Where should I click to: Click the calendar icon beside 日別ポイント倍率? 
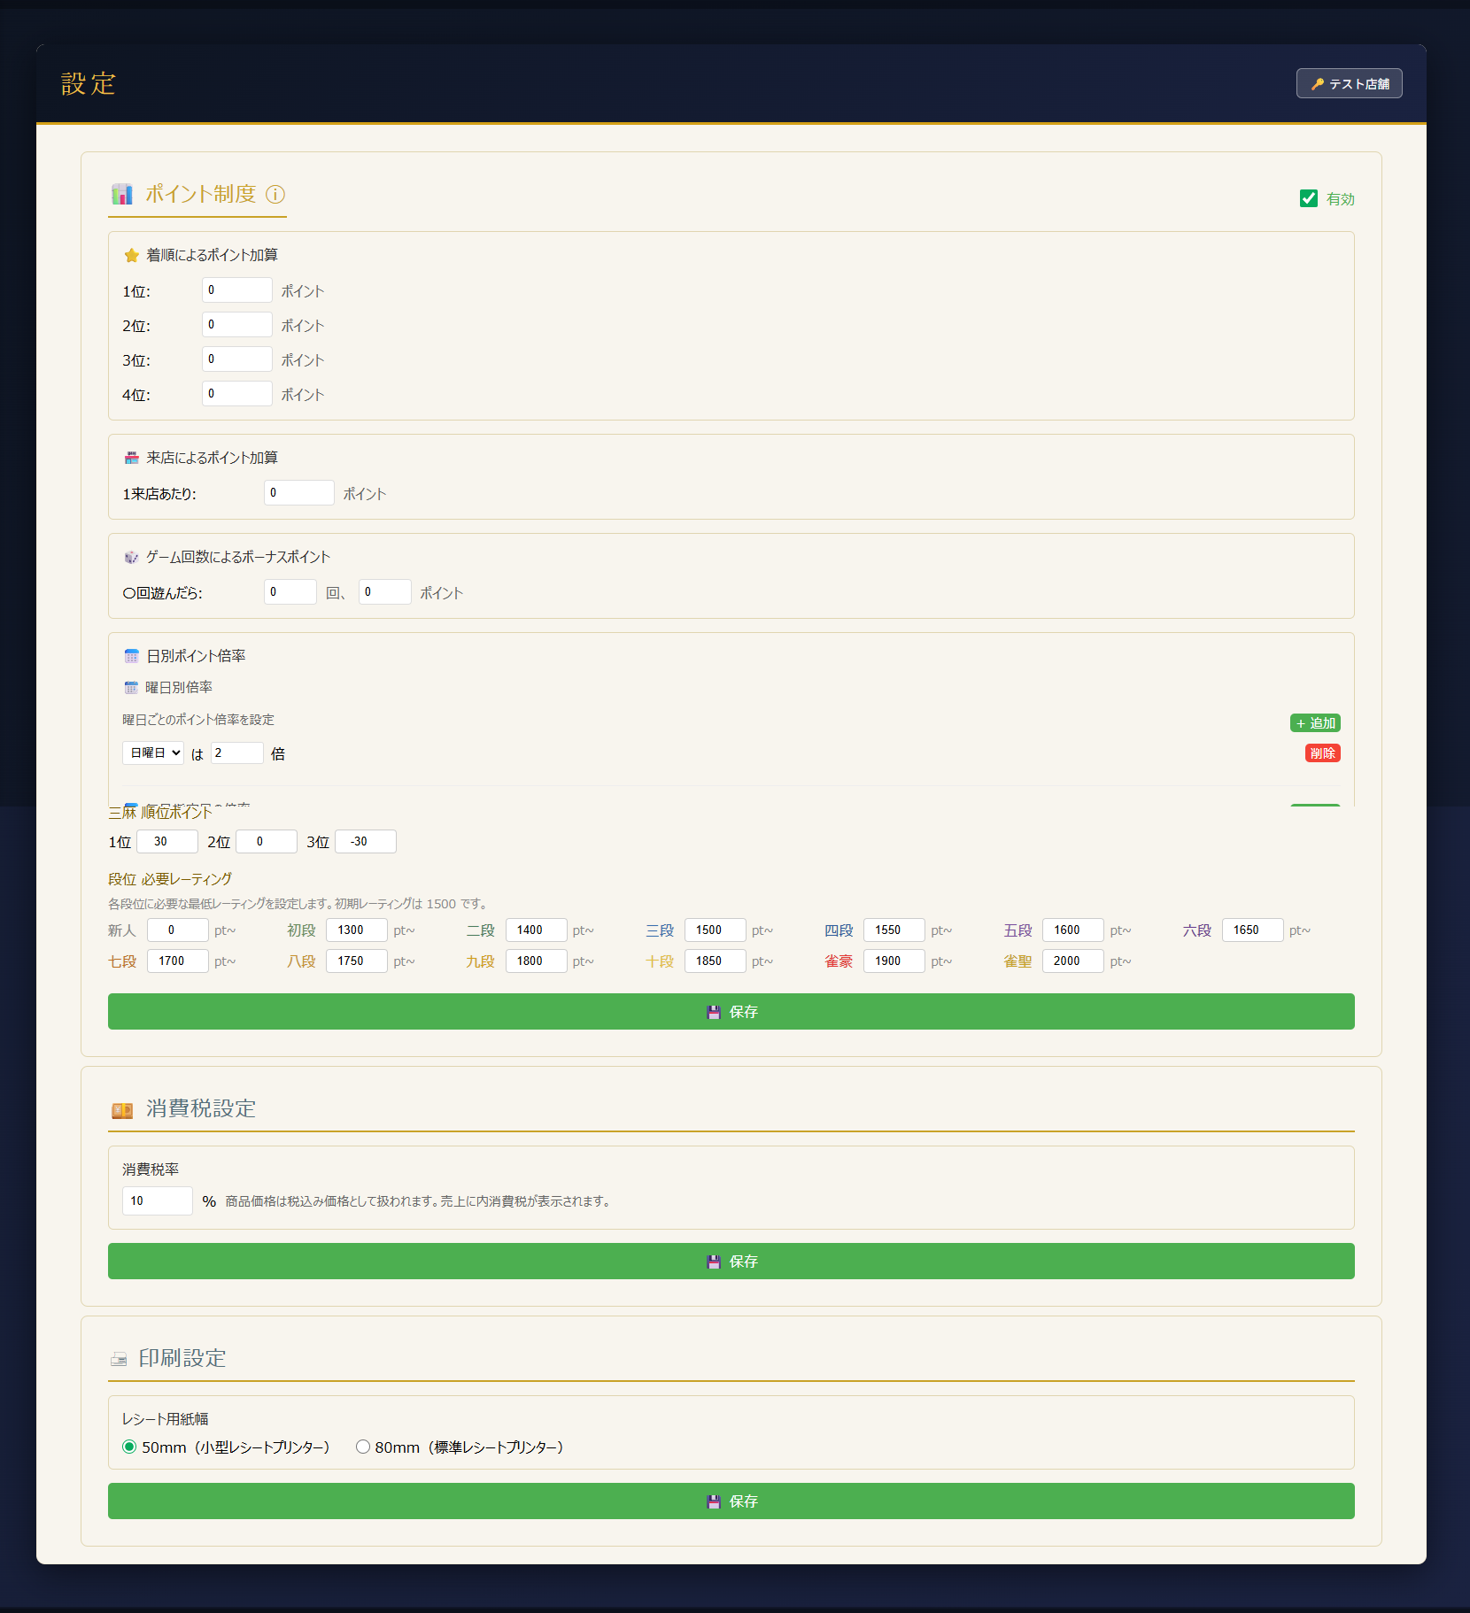click(x=132, y=656)
